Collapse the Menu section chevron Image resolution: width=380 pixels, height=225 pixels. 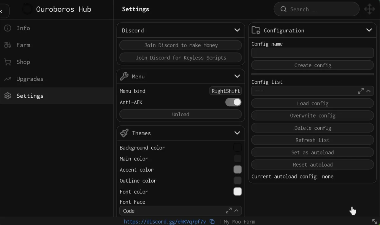click(x=237, y=76)
